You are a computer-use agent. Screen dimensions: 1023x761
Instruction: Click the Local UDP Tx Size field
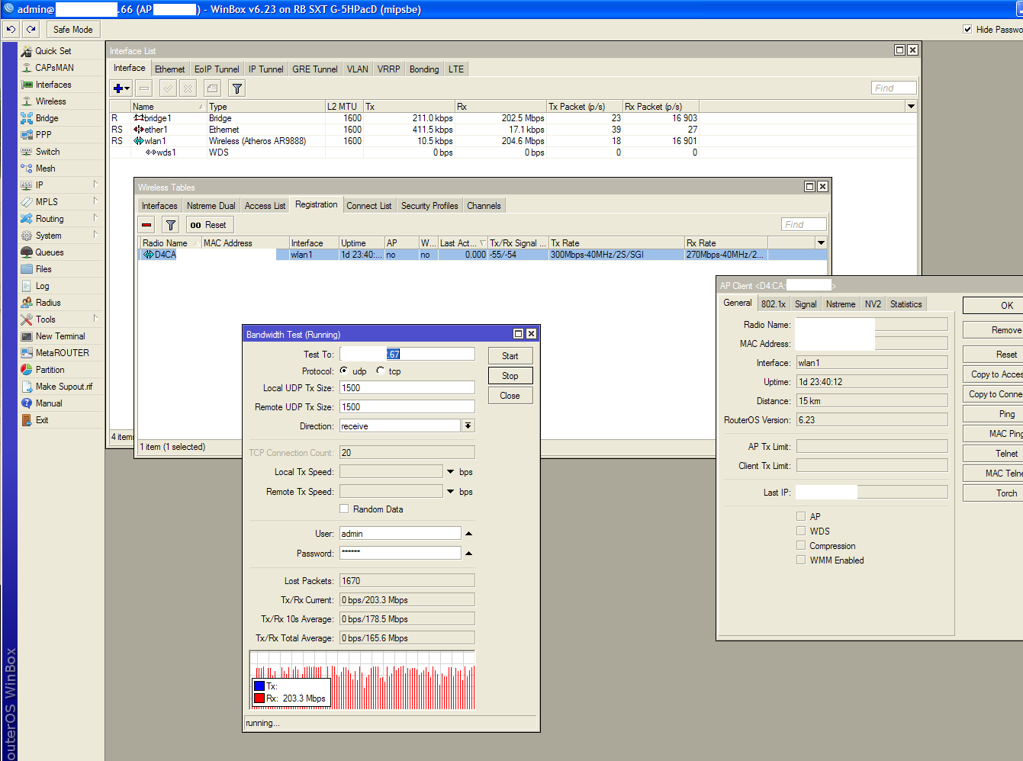pyautogui.click(x=407, y=387)
